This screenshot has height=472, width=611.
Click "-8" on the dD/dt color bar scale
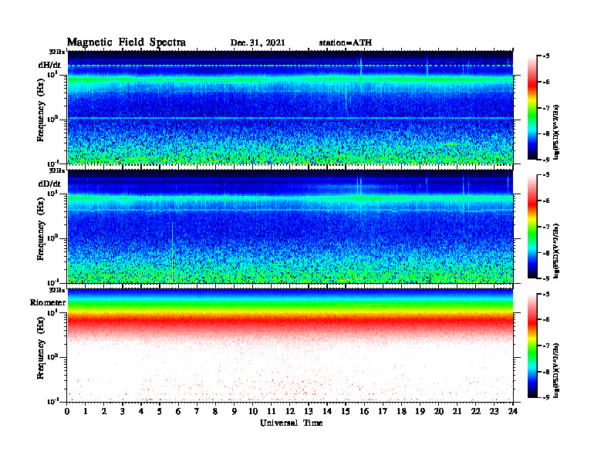point(546,253)
